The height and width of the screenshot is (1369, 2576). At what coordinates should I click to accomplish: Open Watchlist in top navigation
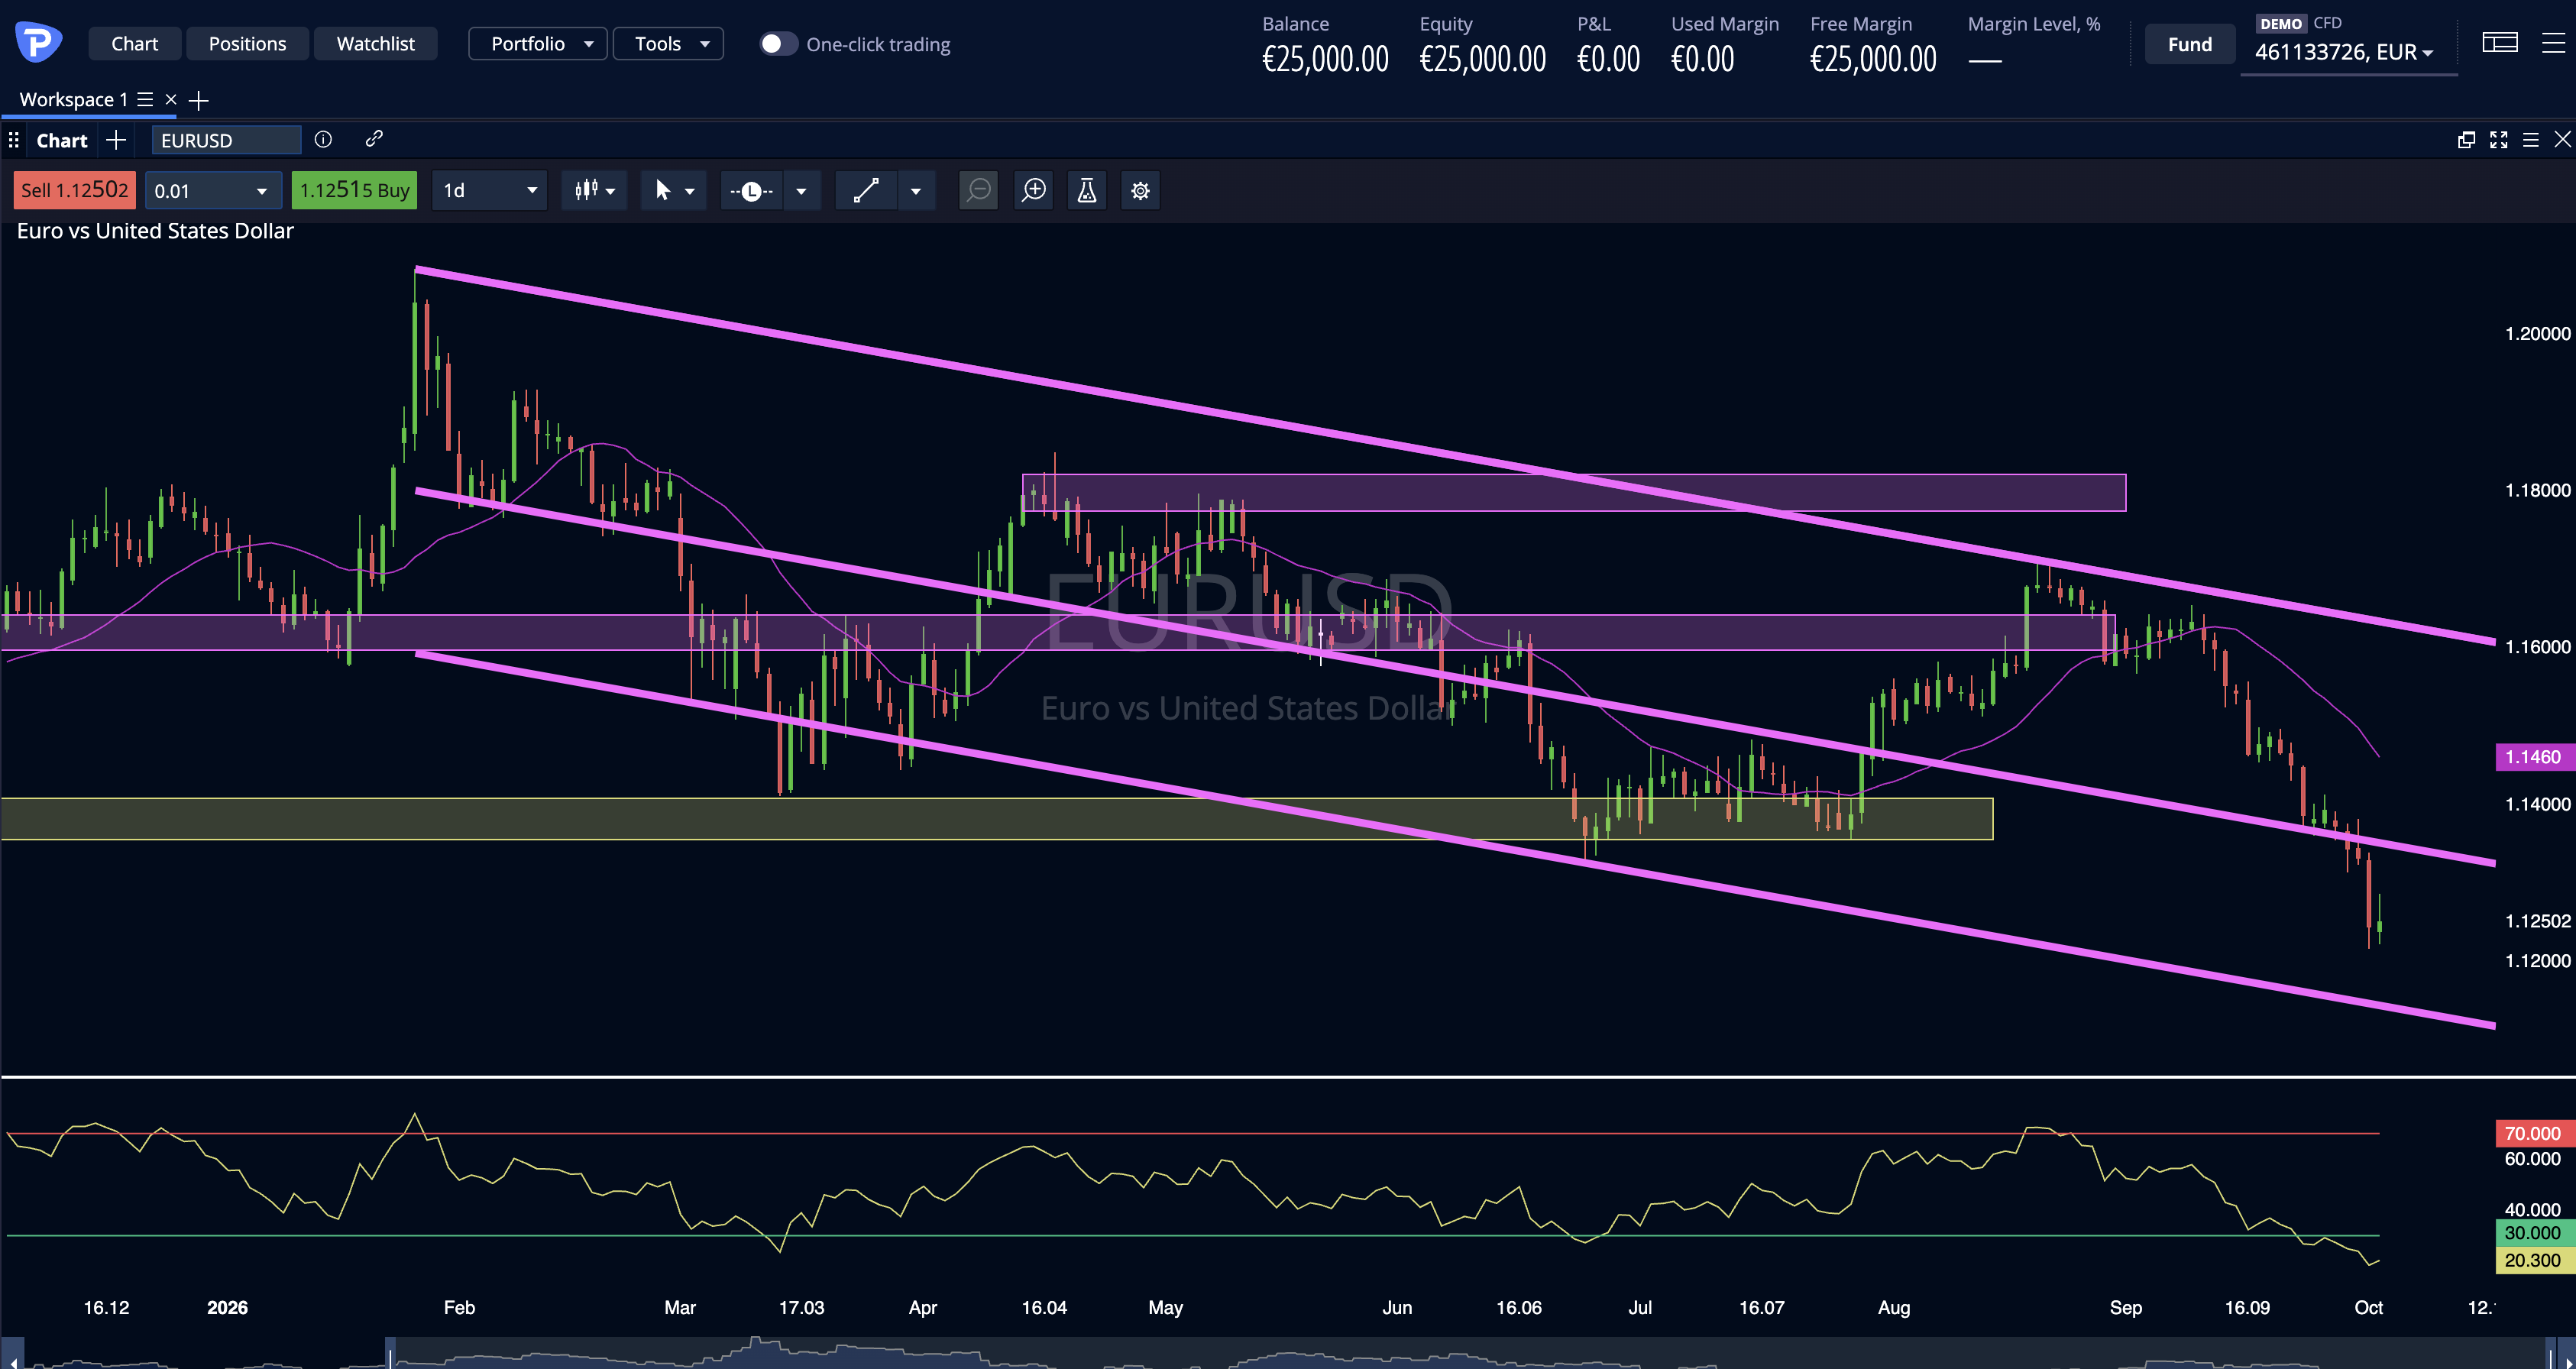click(x=375, y=44)
